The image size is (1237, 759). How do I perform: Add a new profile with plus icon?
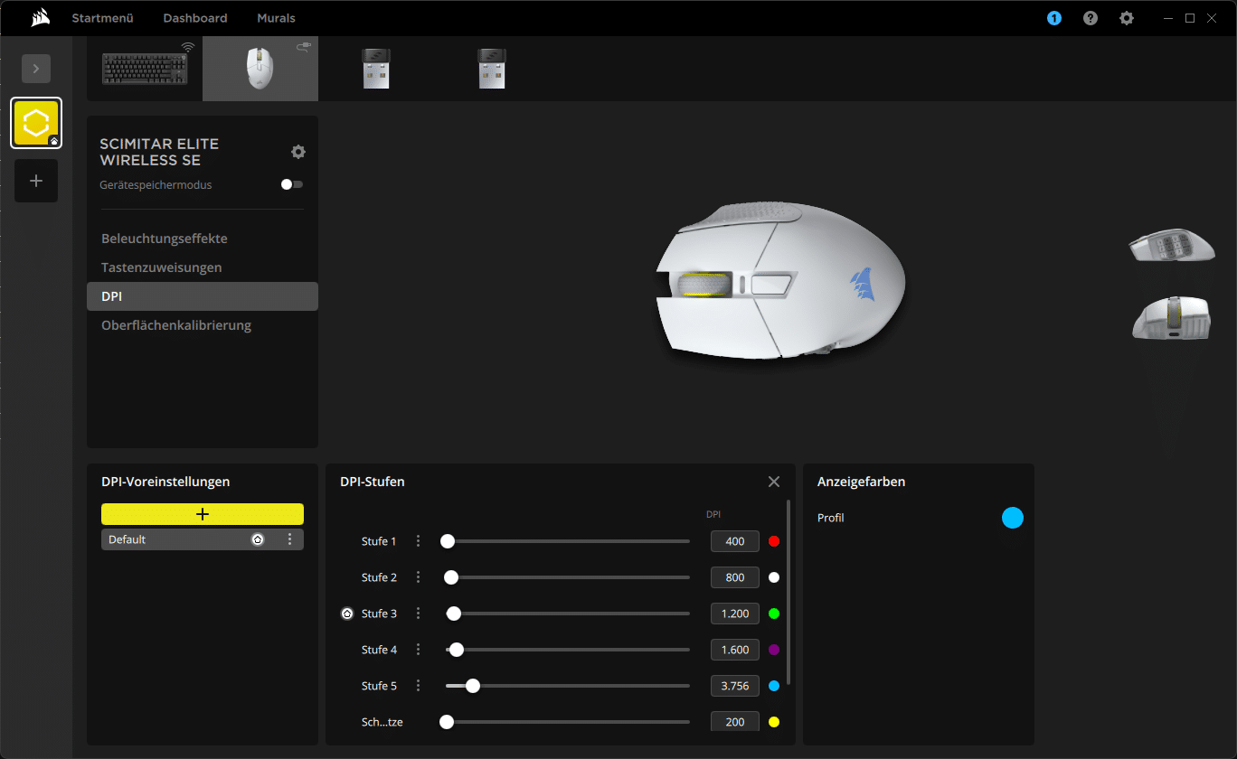point(36,181)
